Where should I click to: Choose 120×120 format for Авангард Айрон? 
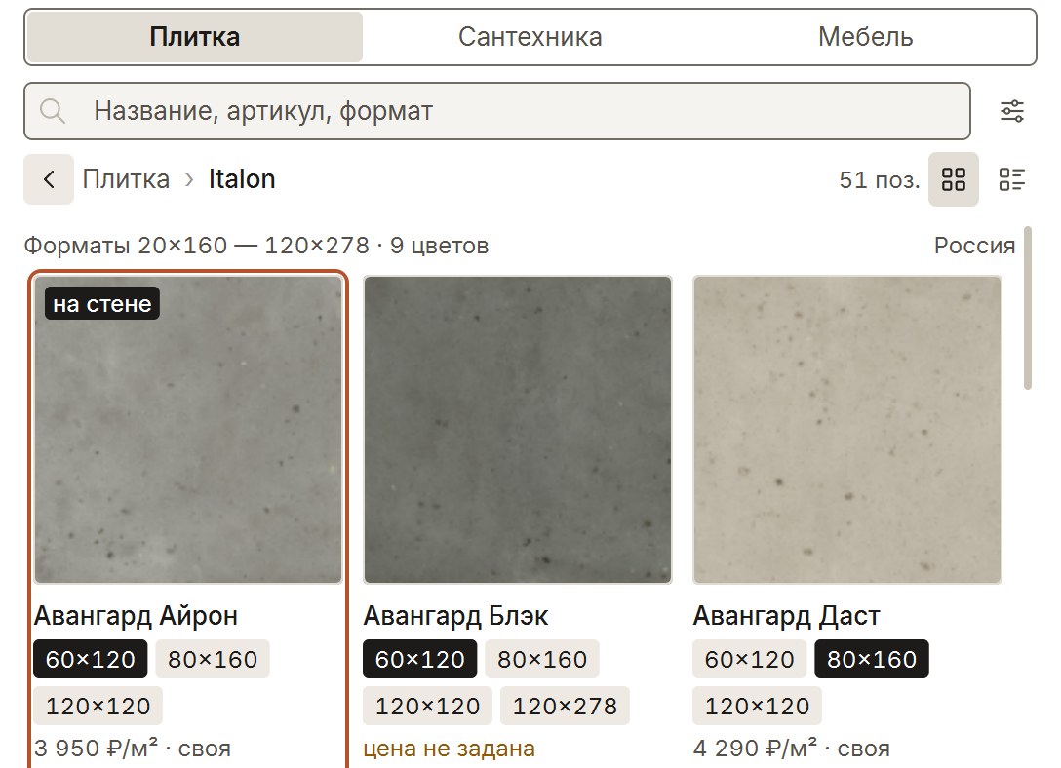click(x=98, y=706)
